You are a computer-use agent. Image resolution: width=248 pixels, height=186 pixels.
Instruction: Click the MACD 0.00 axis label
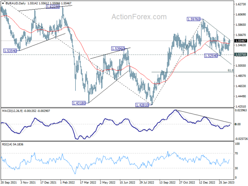pyautogui.click(x=238, y=124)
